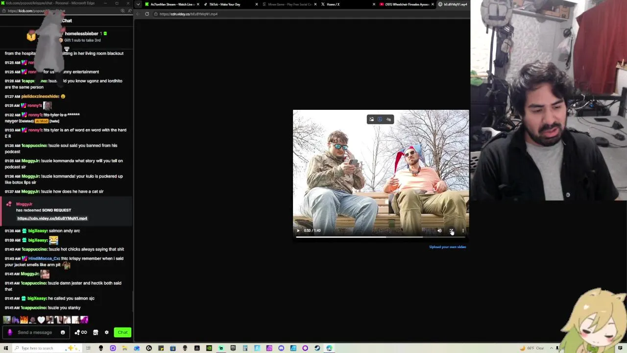Click the 'Upload your own video' link
The image size is (627, 353).
[448, 247]
